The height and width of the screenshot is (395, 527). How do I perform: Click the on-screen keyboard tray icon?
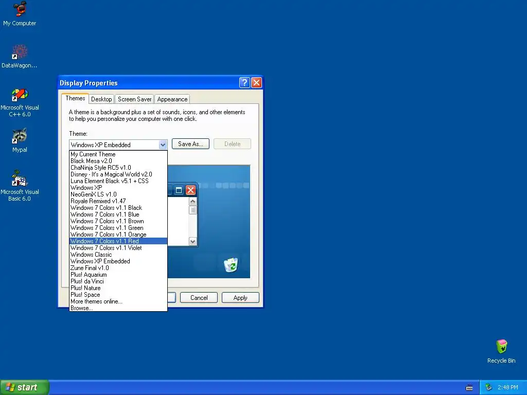pyautogui.click(x=469, y=388)
